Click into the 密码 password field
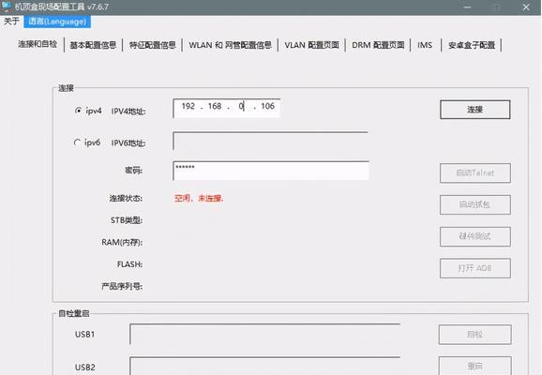The image size is (542, 375). pos(271,171)
